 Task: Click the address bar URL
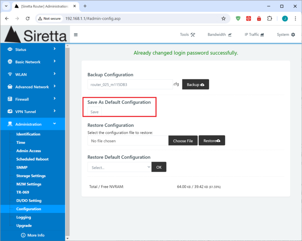[x=93, y=19]
